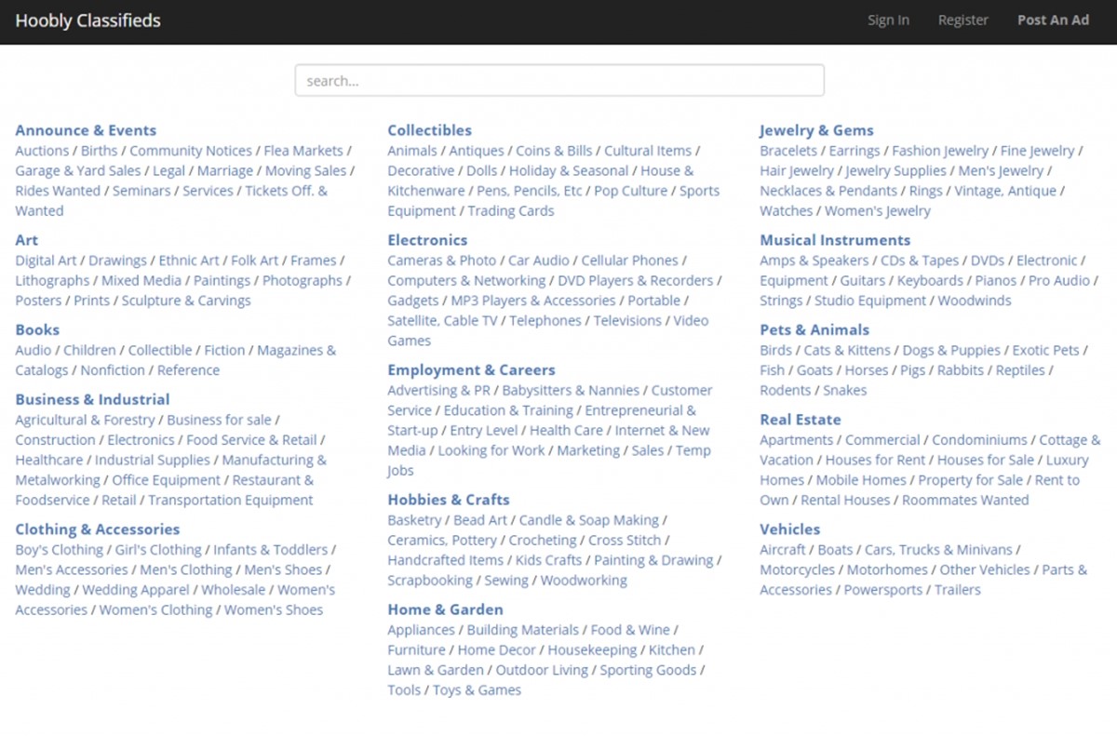The height and width of the screenshot is (736, 1117).
Task: Select Guitars under Musical Instruments
Action: pos(863,281)
